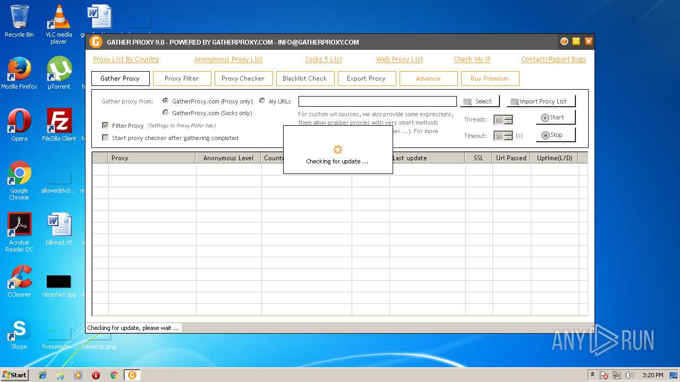This screenshot has height=382, width=680.
Task: Open Contact/Report Bugs link
Action: pyautogui.click(x=554, y=59)
